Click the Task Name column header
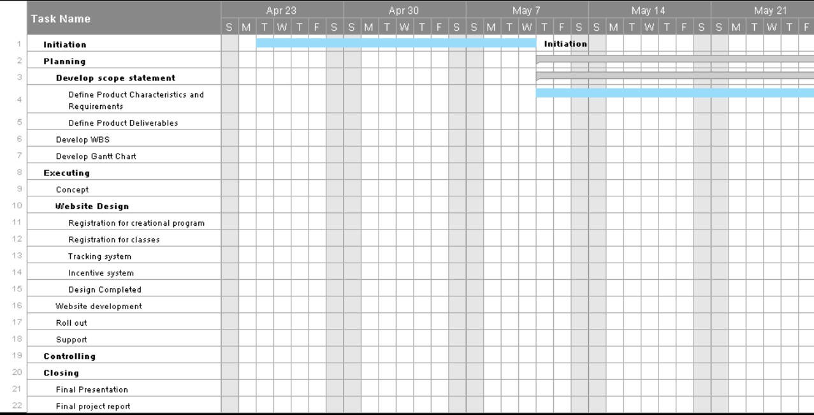Image resolution: width=814 pixels, height=415 pixels. (124, 18)
